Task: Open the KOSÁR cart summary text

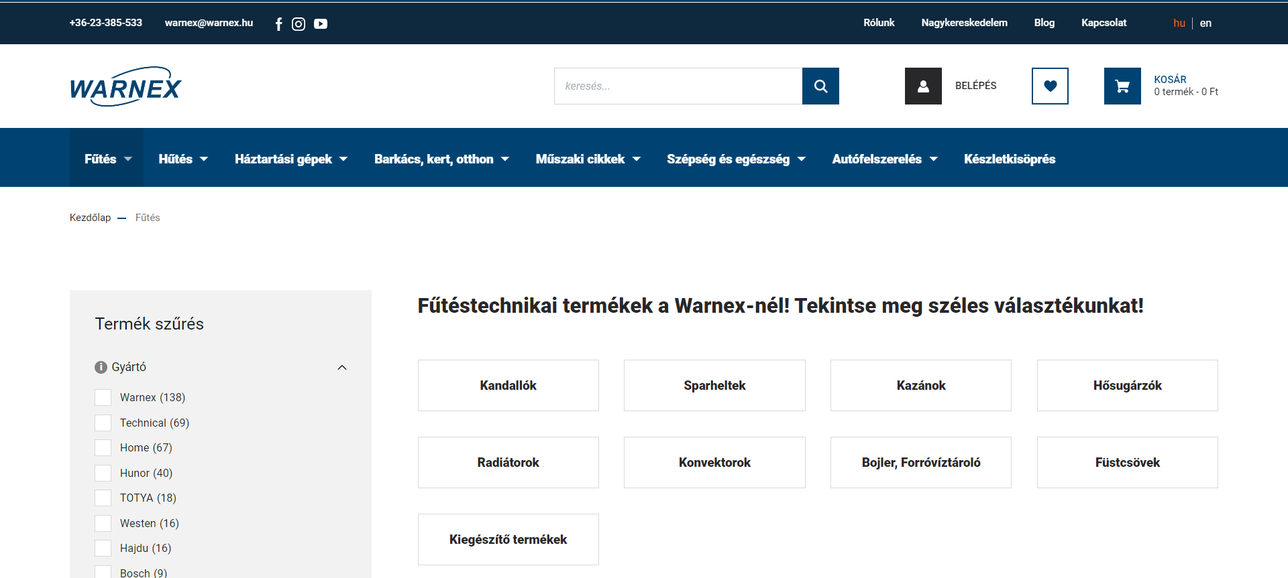Action: [x=1185, y=86]
